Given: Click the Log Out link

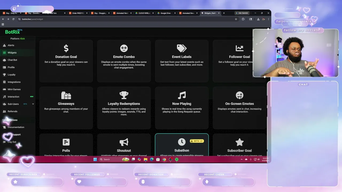Looking at the screenshot, I should point(12,142).
